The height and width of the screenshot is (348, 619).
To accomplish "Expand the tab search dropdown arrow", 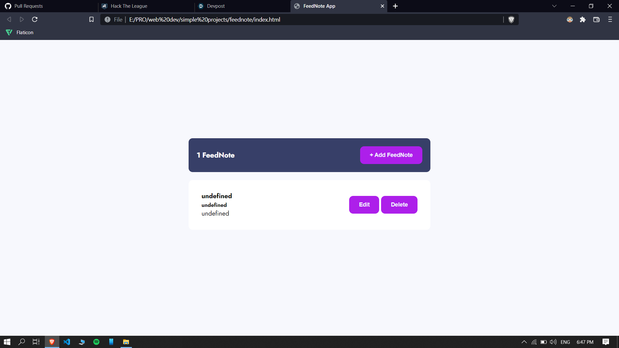I will click(x=554, y=6).
